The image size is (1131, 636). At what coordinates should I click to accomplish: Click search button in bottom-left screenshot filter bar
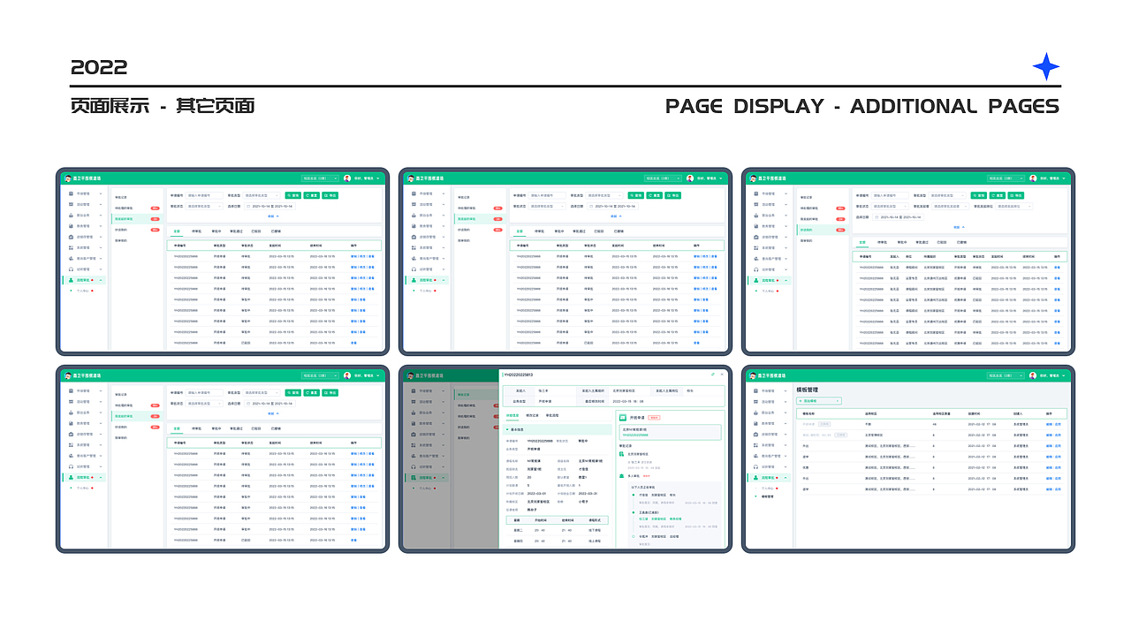293,393
